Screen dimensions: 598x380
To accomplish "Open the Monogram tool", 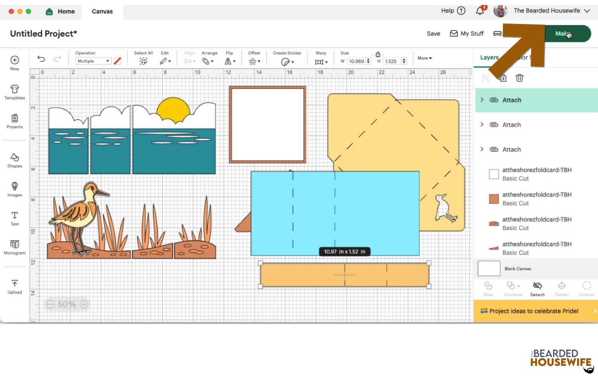I will [15, 247].
